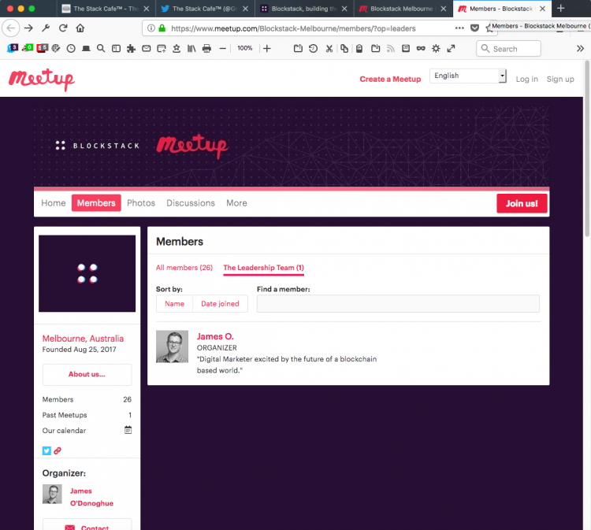This screenshot has width=591, height=530.
Task: Click the paste clipboard icon
Action: tap(359, 48)
